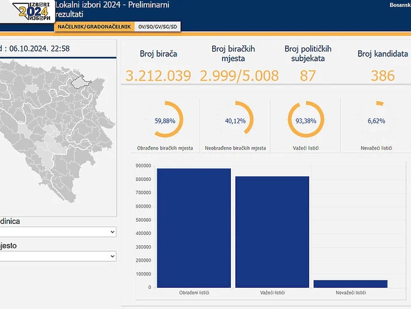
Task: Click the Broj političkih subjekata value 87
Action: 308,76
